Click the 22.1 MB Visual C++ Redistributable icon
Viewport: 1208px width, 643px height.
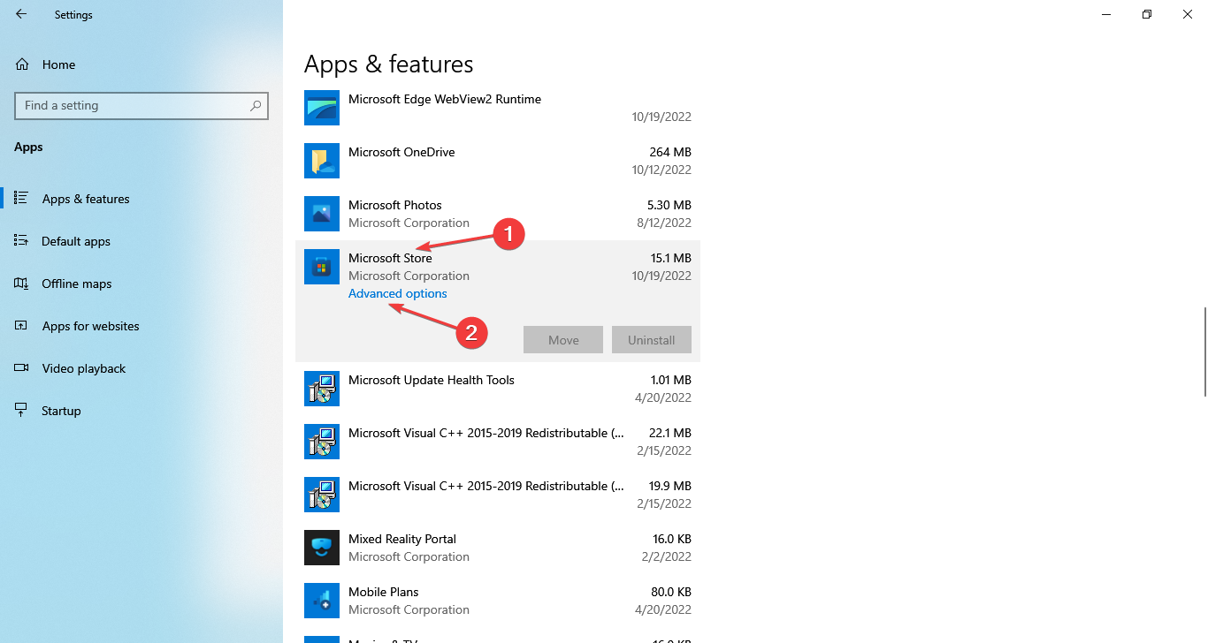[x=322, y=442]
